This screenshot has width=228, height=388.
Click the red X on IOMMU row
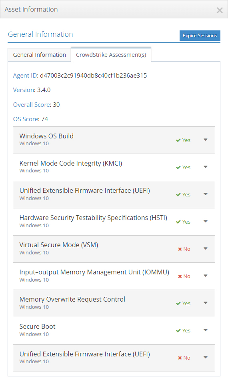[x=180, y=276]
